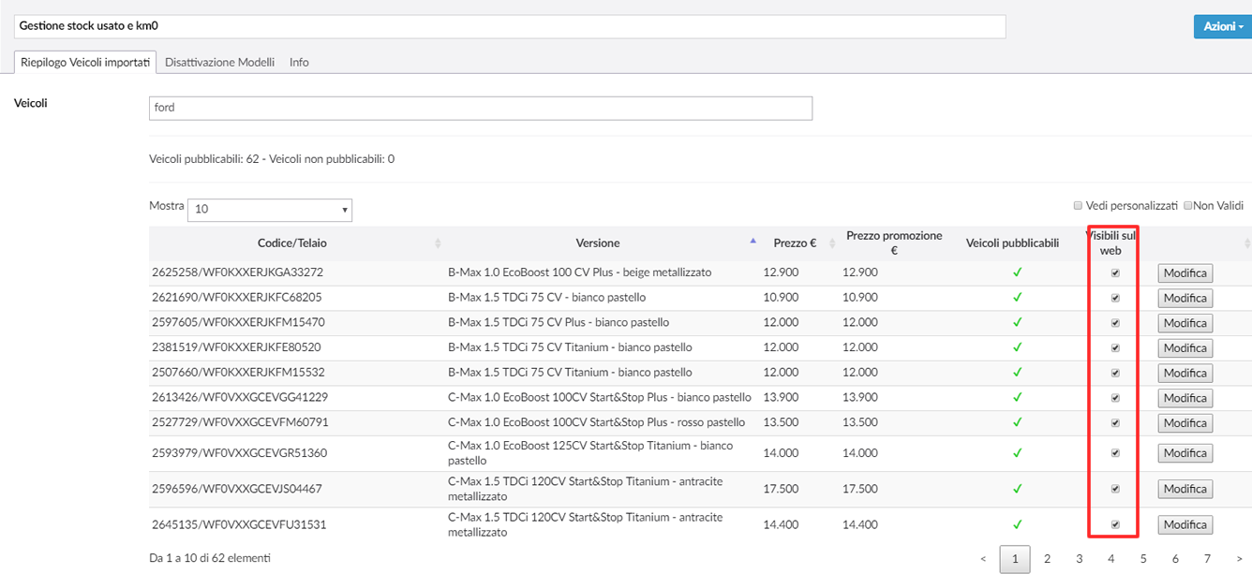Uncheck web visibility for vehicle 2645135
1252x574 pixels.
tap(1114, 524)
